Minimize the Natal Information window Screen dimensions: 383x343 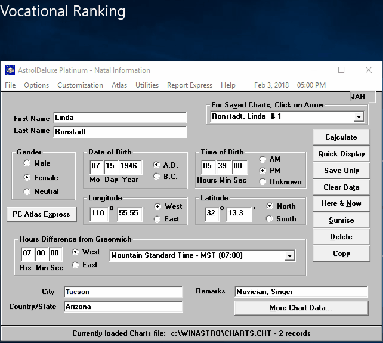coord(314,70)
